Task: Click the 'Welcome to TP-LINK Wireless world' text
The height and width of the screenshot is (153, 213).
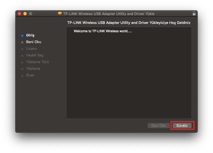Action: [103, 31]
